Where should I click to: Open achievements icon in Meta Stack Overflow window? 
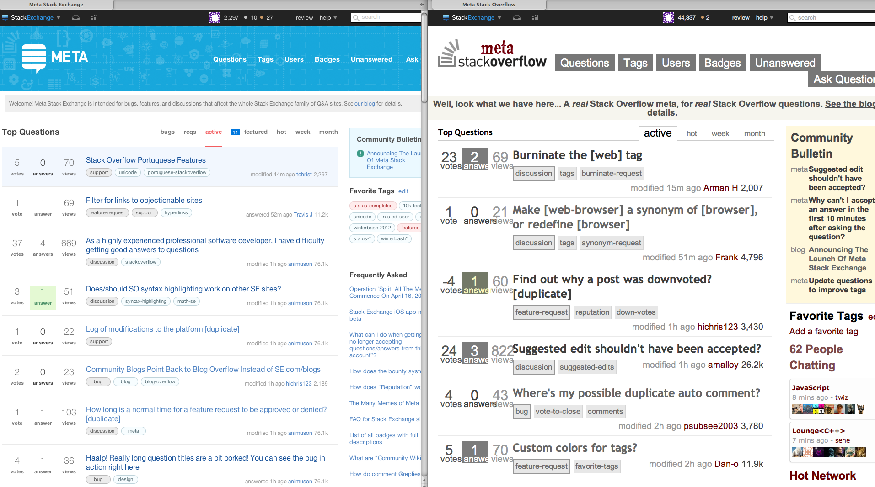coord(535,18)
